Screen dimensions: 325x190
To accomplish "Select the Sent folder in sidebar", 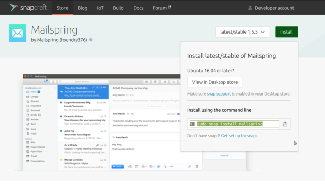I will point(31,124).
